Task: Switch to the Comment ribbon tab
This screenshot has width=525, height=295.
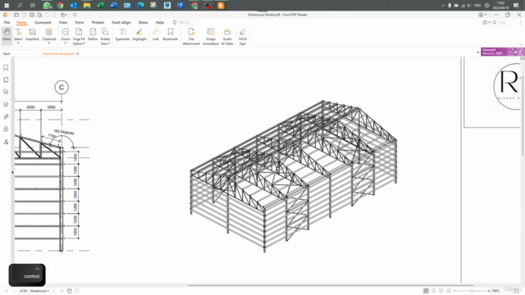Action: tap(43, 22)
